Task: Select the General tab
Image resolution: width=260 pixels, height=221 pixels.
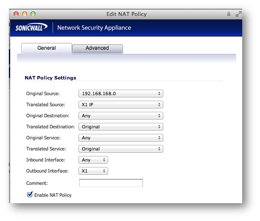Action: coord(47,48)
